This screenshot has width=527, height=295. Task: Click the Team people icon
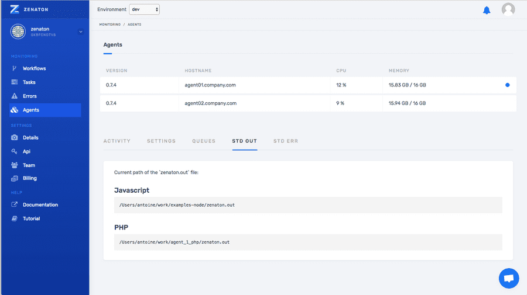pos(14,165)
